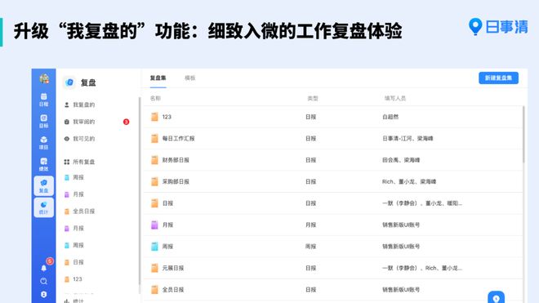Click the 复盘 panel header icon

click(x=69, y=82)
